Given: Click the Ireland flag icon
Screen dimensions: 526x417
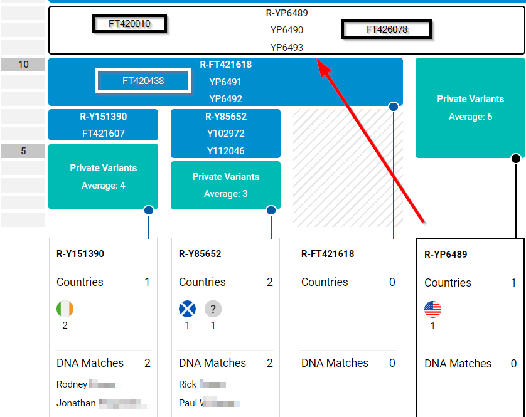Looking at the screenshot, I should [65, 309].
